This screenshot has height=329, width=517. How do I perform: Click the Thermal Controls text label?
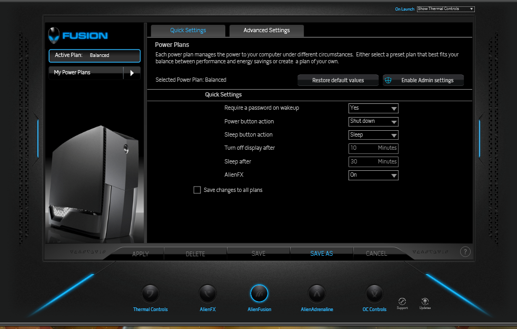pos(151,309)
